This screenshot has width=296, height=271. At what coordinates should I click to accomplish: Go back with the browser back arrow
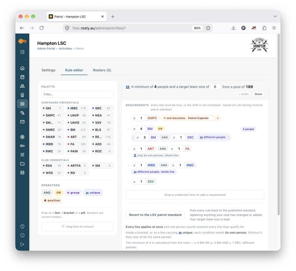coord(22,28)
